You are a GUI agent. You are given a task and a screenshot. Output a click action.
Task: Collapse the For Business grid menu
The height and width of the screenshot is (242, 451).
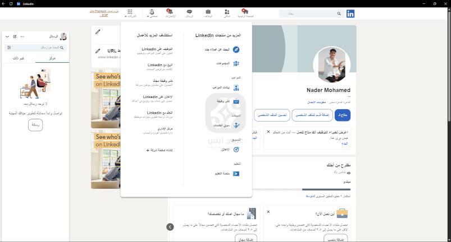(x=130, y=13)
